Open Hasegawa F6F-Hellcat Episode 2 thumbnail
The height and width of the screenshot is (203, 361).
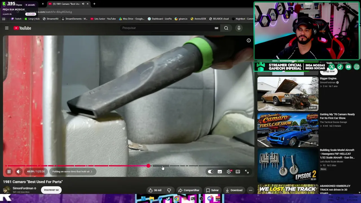pos(288,166)
